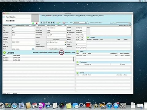Click inside the Quick Find field
This screenshot has width=147, height=110.
pos(123,23)
